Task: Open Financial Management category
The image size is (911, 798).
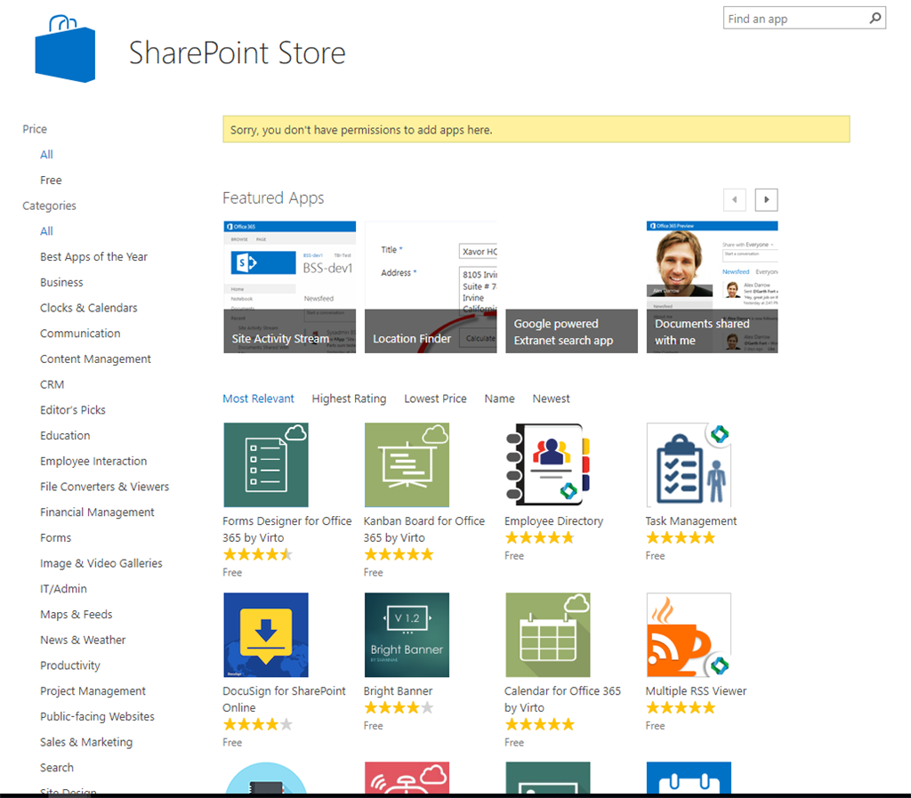Action: coord(97,512)
